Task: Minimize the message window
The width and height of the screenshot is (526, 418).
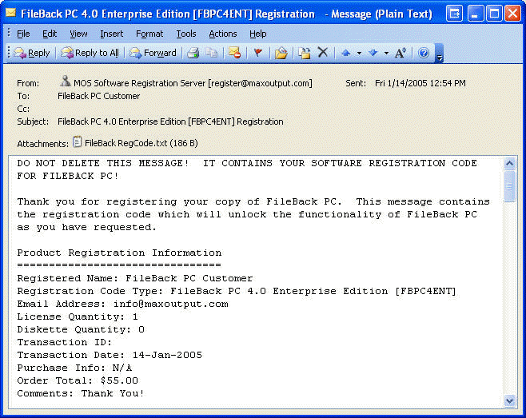Action: [476, 14]
